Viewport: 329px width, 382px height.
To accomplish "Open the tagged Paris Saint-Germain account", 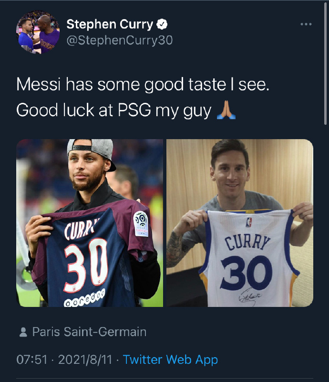I will 89,332.
